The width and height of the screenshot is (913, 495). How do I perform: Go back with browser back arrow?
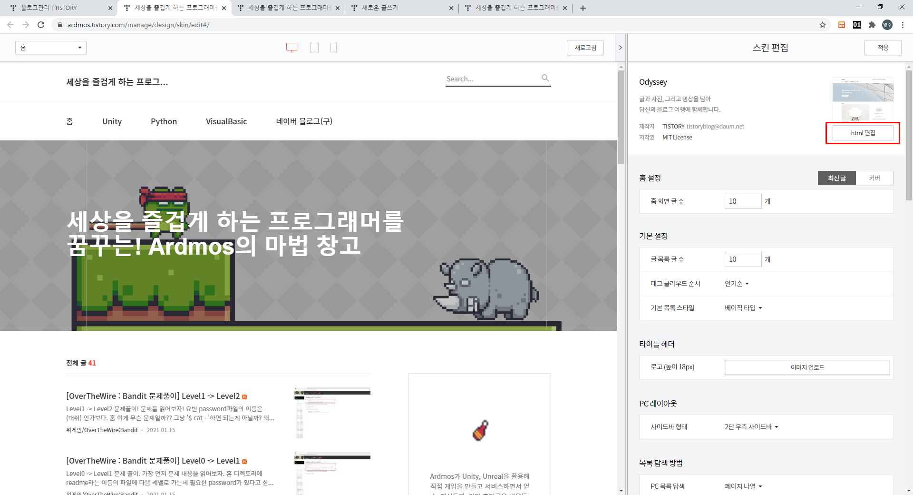[10, 25]
